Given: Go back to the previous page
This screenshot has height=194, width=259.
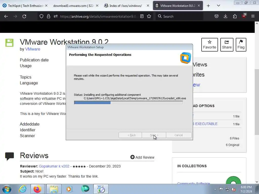Looking at the screenshot, I should pos(6,16).
